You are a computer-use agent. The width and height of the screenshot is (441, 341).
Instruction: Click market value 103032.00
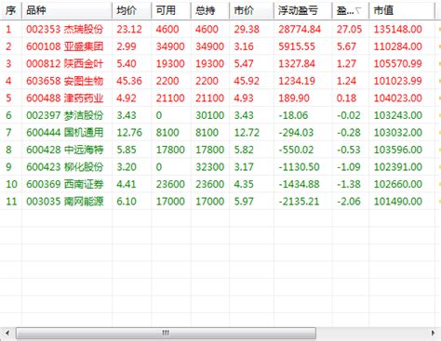pos(398,133)
